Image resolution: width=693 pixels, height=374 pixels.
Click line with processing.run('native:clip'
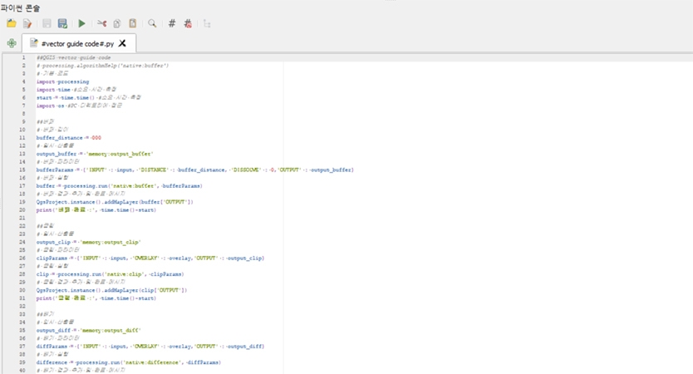click(110, 274)
